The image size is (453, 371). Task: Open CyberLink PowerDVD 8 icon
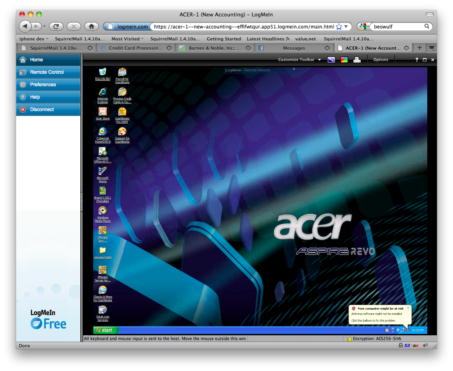coord(102,135)
